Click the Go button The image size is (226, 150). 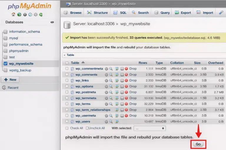[x=198, y=144]
